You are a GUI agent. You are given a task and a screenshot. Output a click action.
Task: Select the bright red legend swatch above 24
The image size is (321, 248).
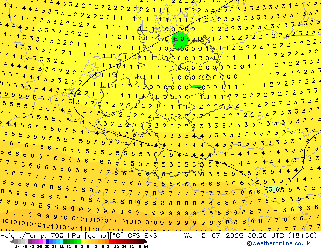click(x=110, y=241)
